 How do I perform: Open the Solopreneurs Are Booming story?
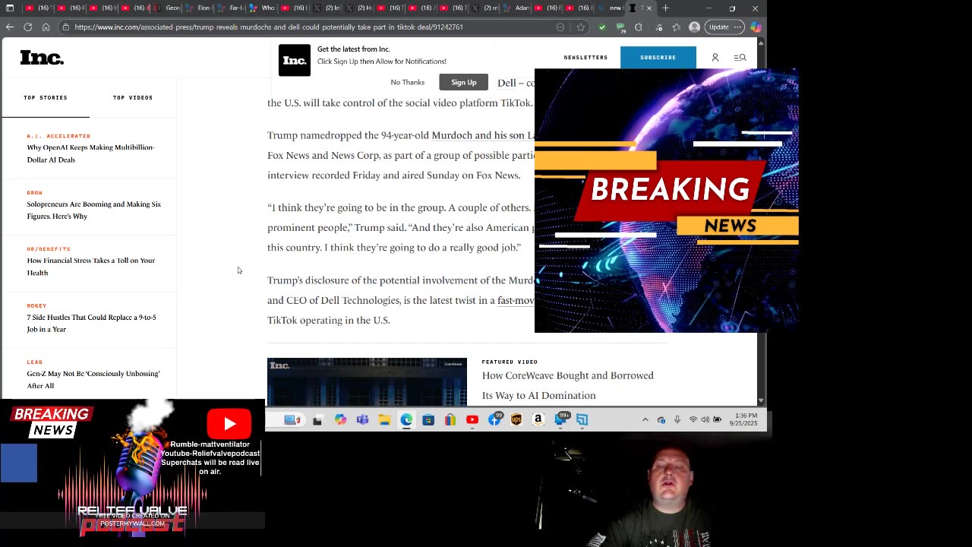tap(94, 210)
